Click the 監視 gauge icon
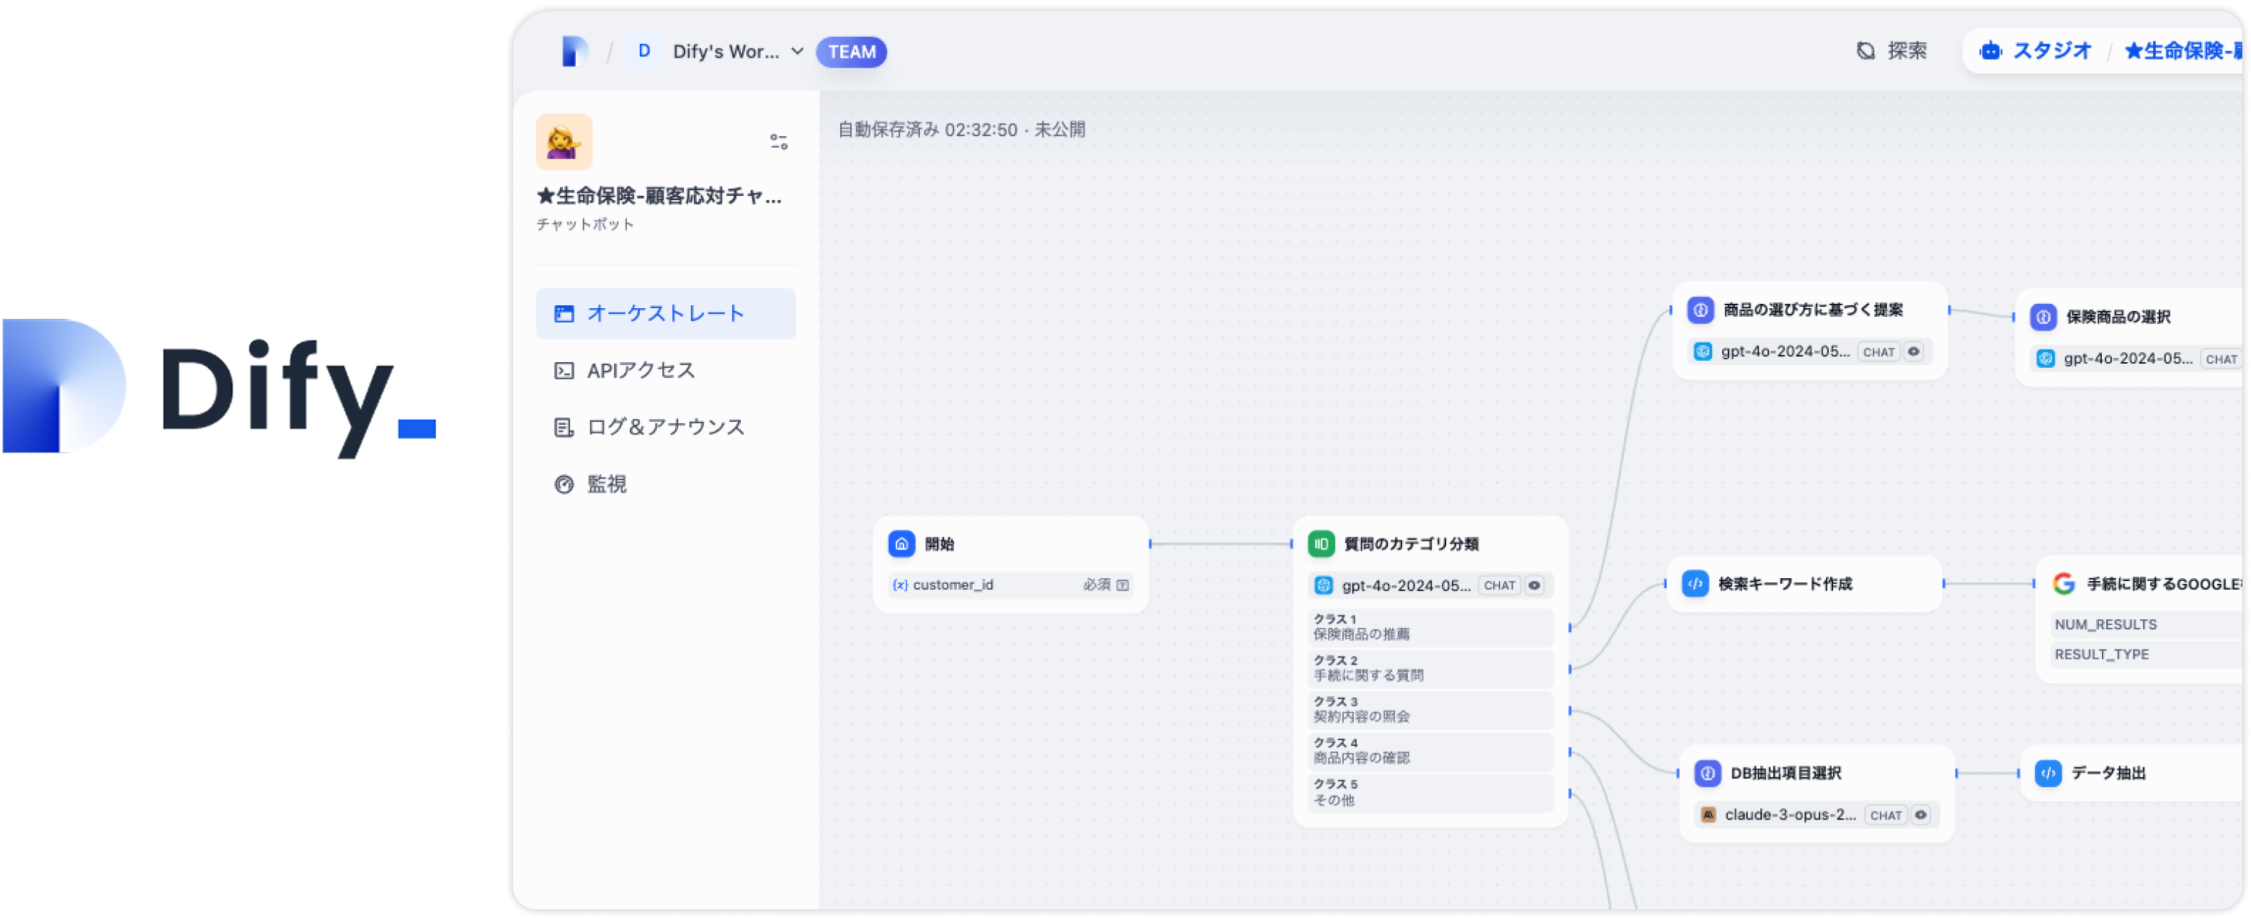 pos(563,484)
